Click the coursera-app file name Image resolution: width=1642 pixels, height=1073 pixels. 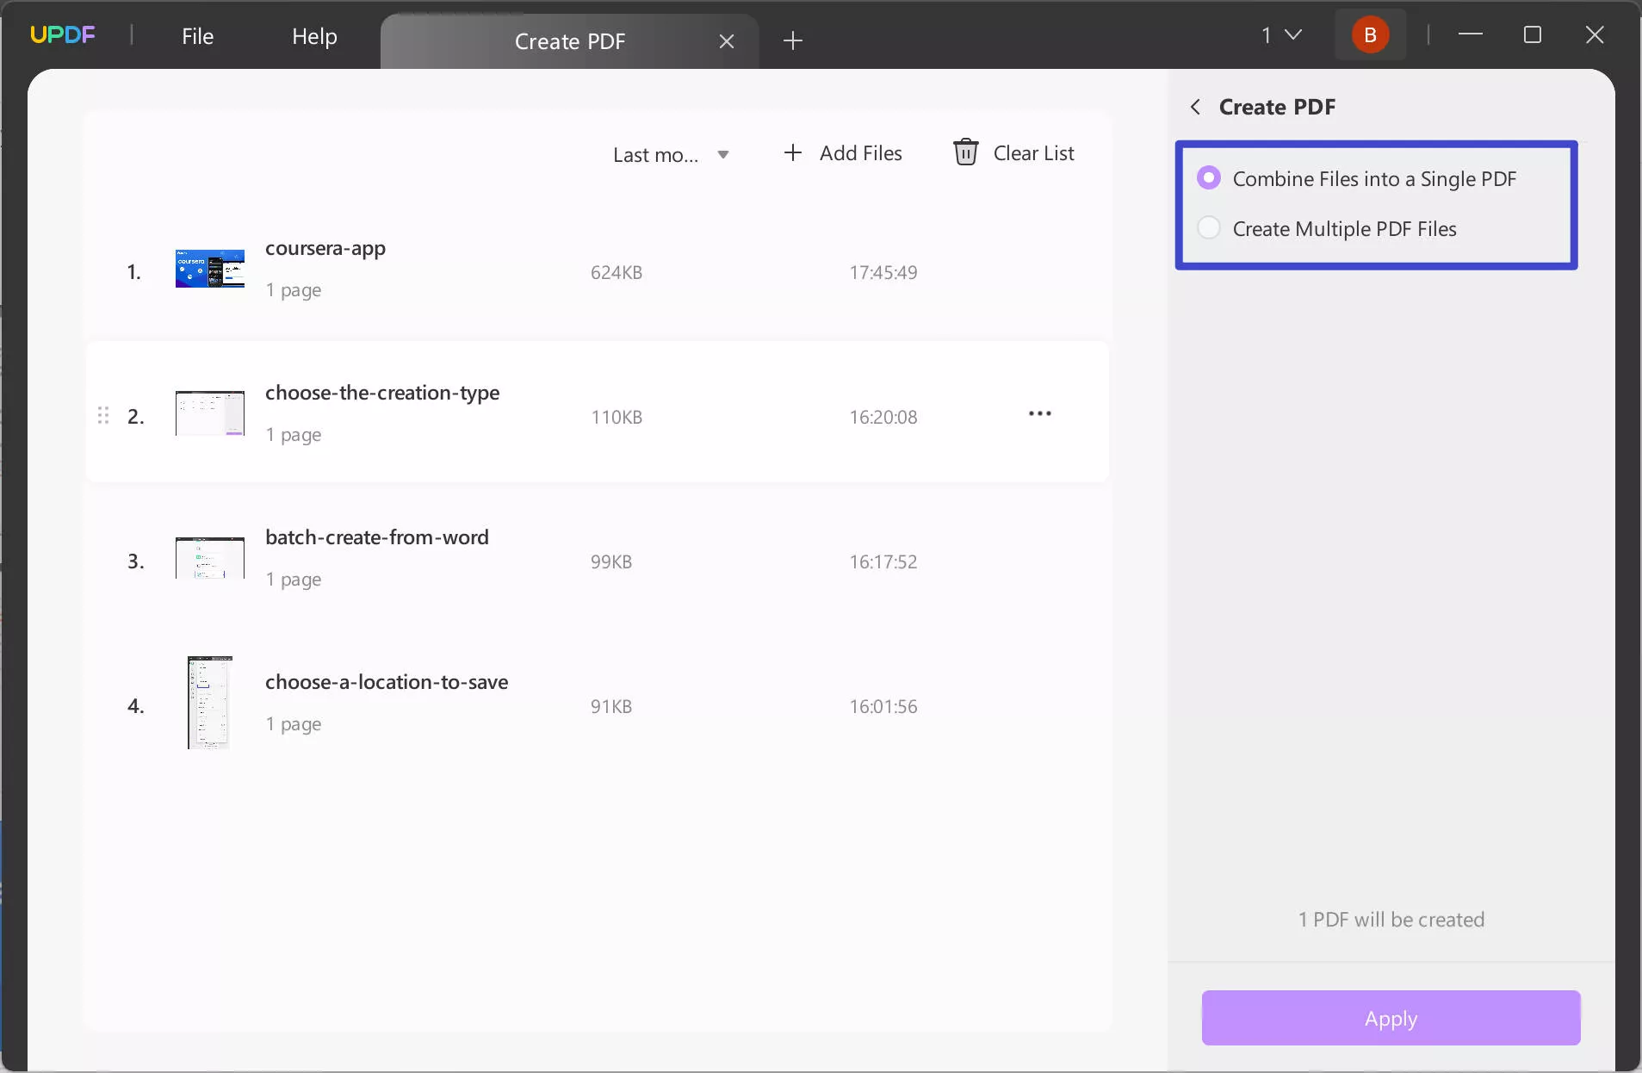(x=325, y=248)
